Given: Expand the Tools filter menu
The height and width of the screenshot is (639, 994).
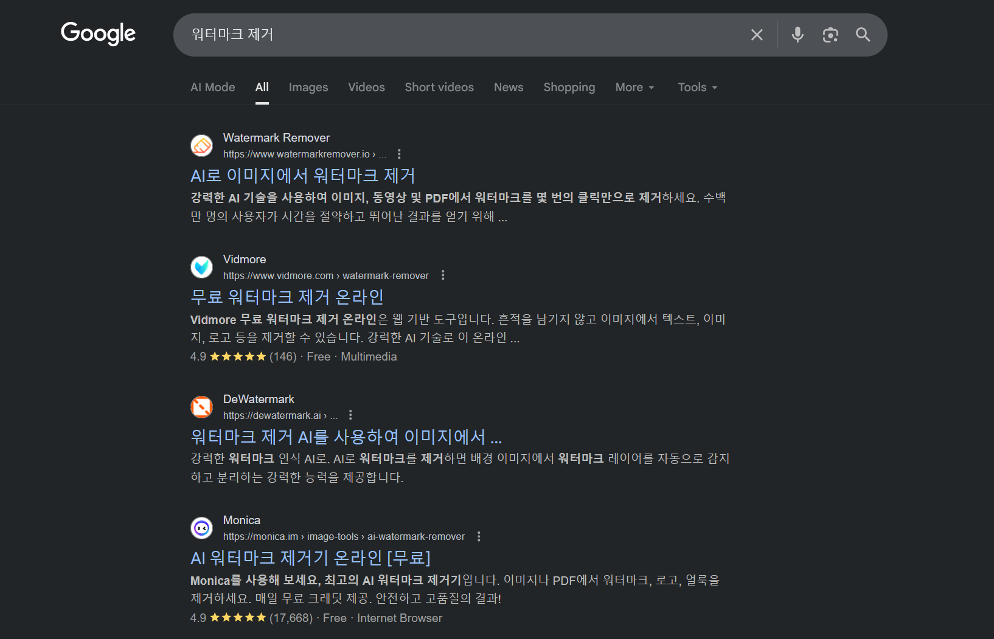Looking at the screenshot, I should tap(697, 88).
